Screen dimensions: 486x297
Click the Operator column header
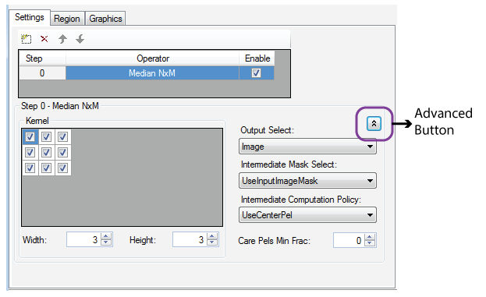(x=152, y=58)
